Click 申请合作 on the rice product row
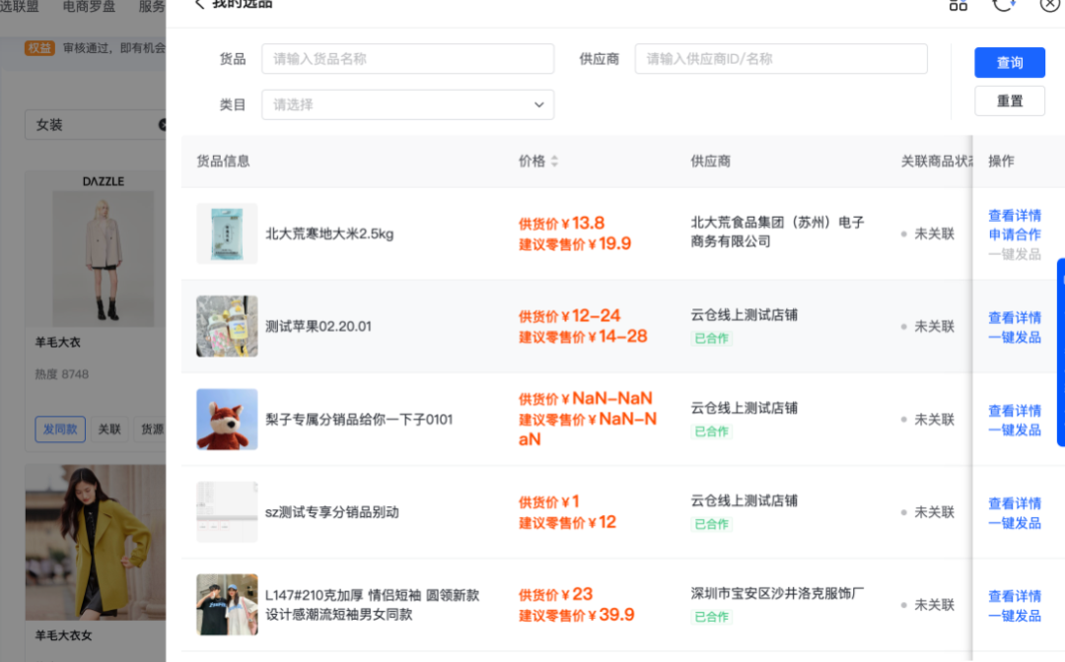This screenshot has width=1065, height=662. [x=1015, y=234]
